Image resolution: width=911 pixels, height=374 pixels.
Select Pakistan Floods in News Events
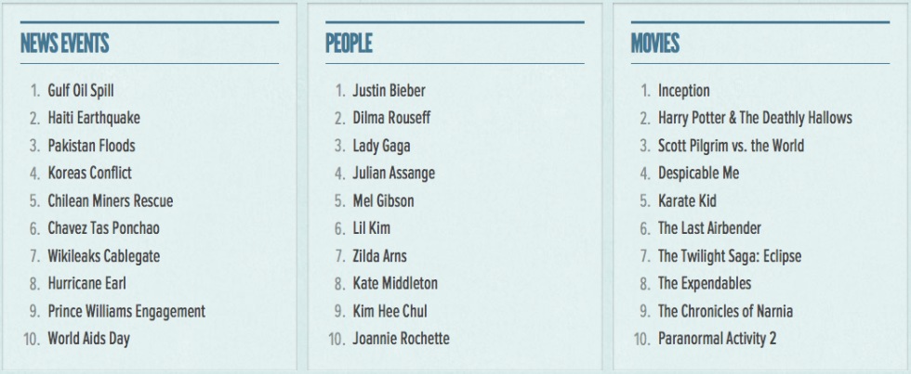click(x=91, y=146)
